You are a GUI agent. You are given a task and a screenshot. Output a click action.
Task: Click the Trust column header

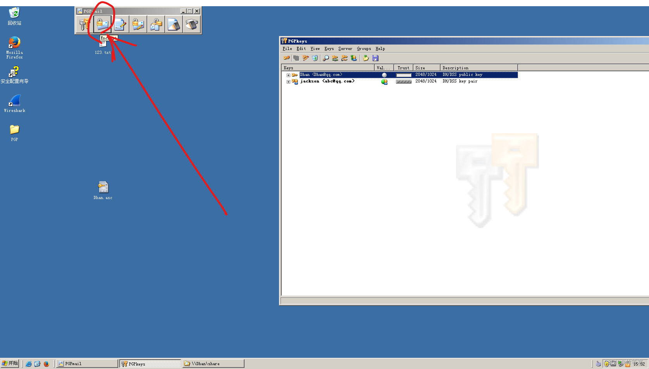coord(403,68)
